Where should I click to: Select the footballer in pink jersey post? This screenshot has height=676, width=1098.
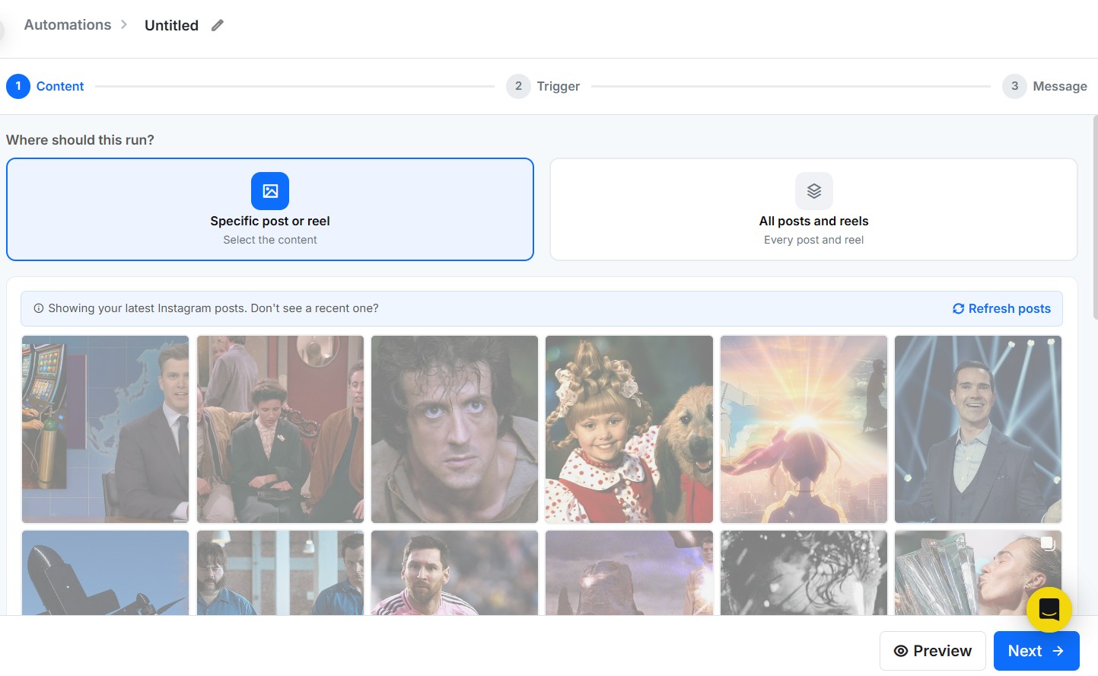(x=454, y=572)
